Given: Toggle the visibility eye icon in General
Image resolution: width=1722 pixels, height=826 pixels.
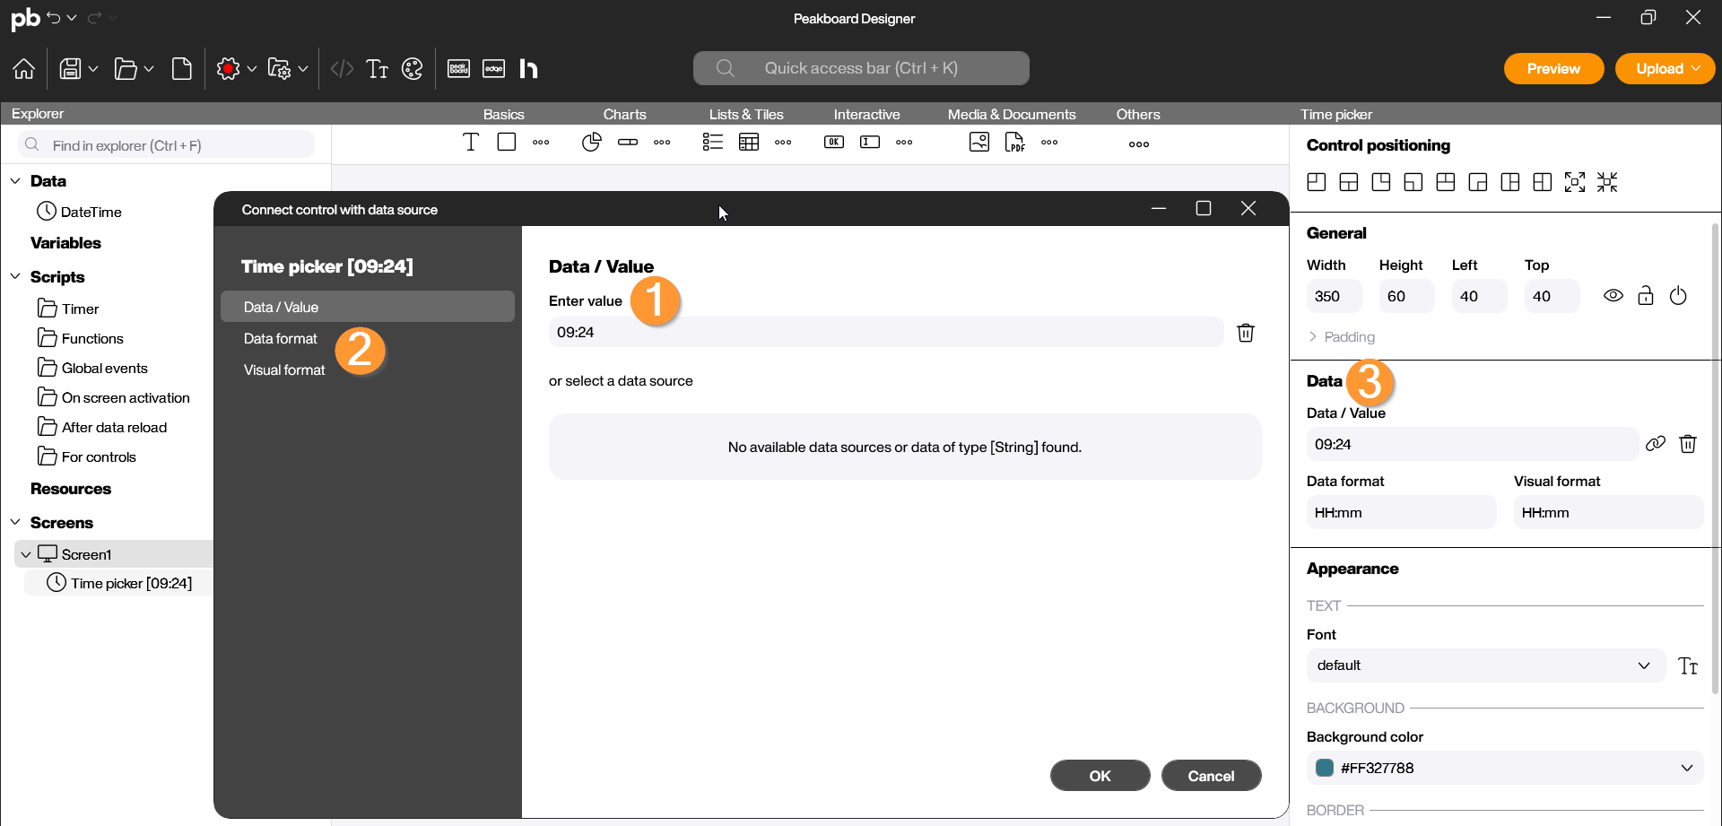Looking at the screenshot, I should point(1613,296).
